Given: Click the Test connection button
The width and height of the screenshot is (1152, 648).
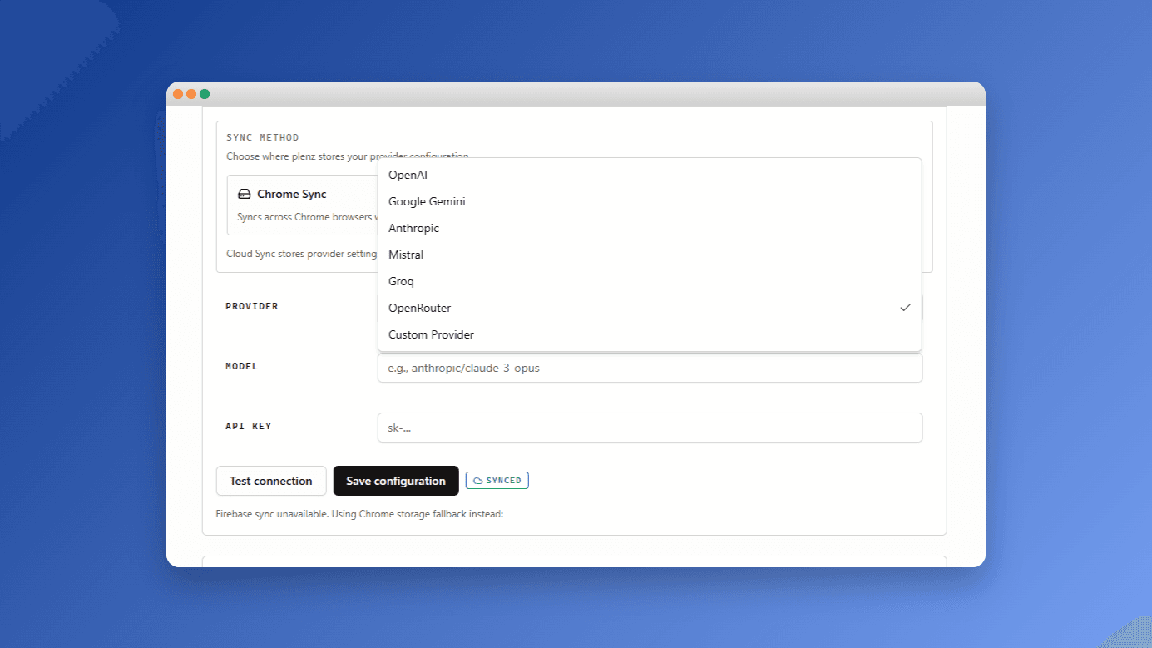Looking at the screenshot, I should point(271,481).
